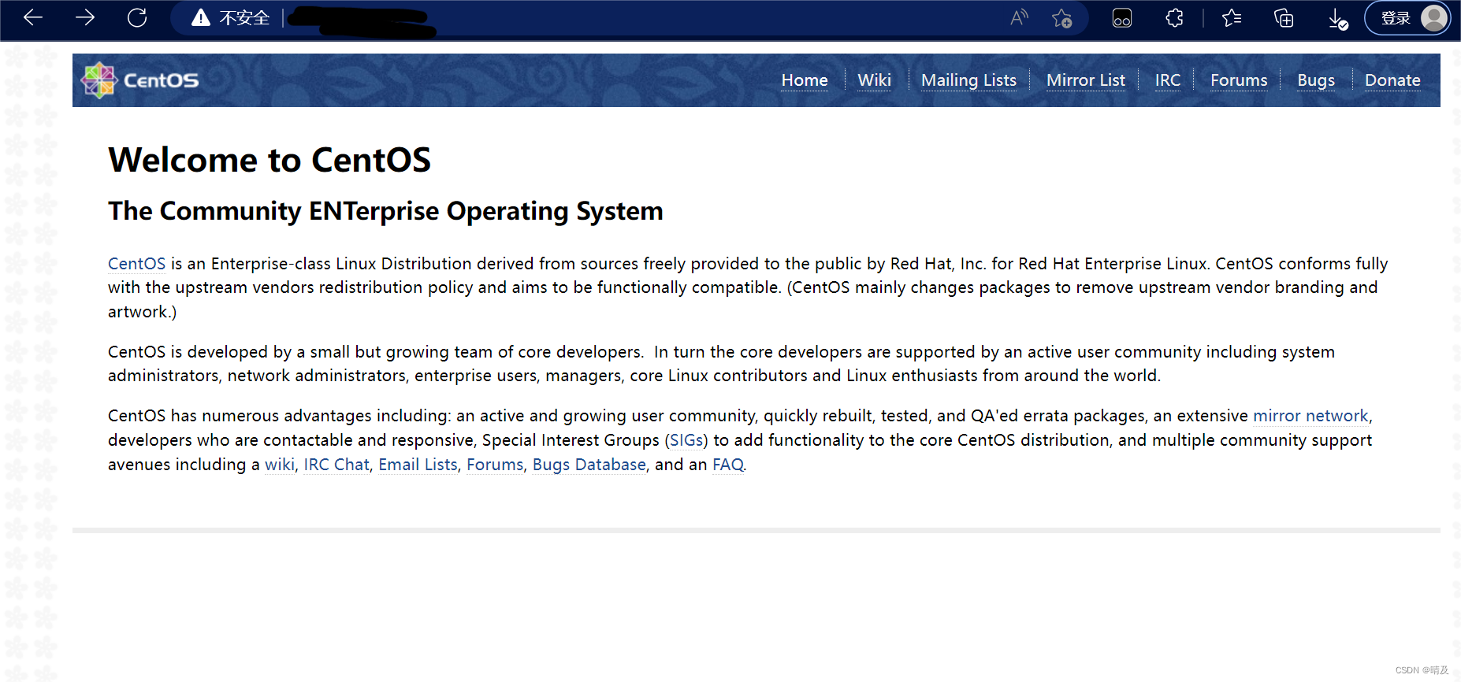Screen dimensions: 1461x682
Task: Add page to favorites with star-plus icon
Action: click(x=1061, y=18)
